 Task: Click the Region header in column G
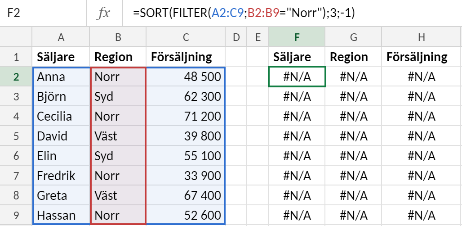354,57
